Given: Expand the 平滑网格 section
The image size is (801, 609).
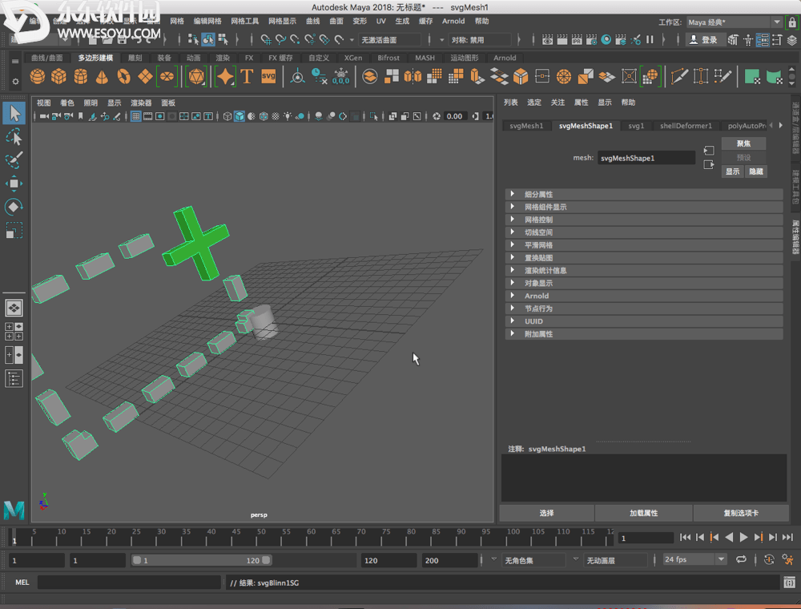Looking at the screenshot, I should [x=644, y=244].
